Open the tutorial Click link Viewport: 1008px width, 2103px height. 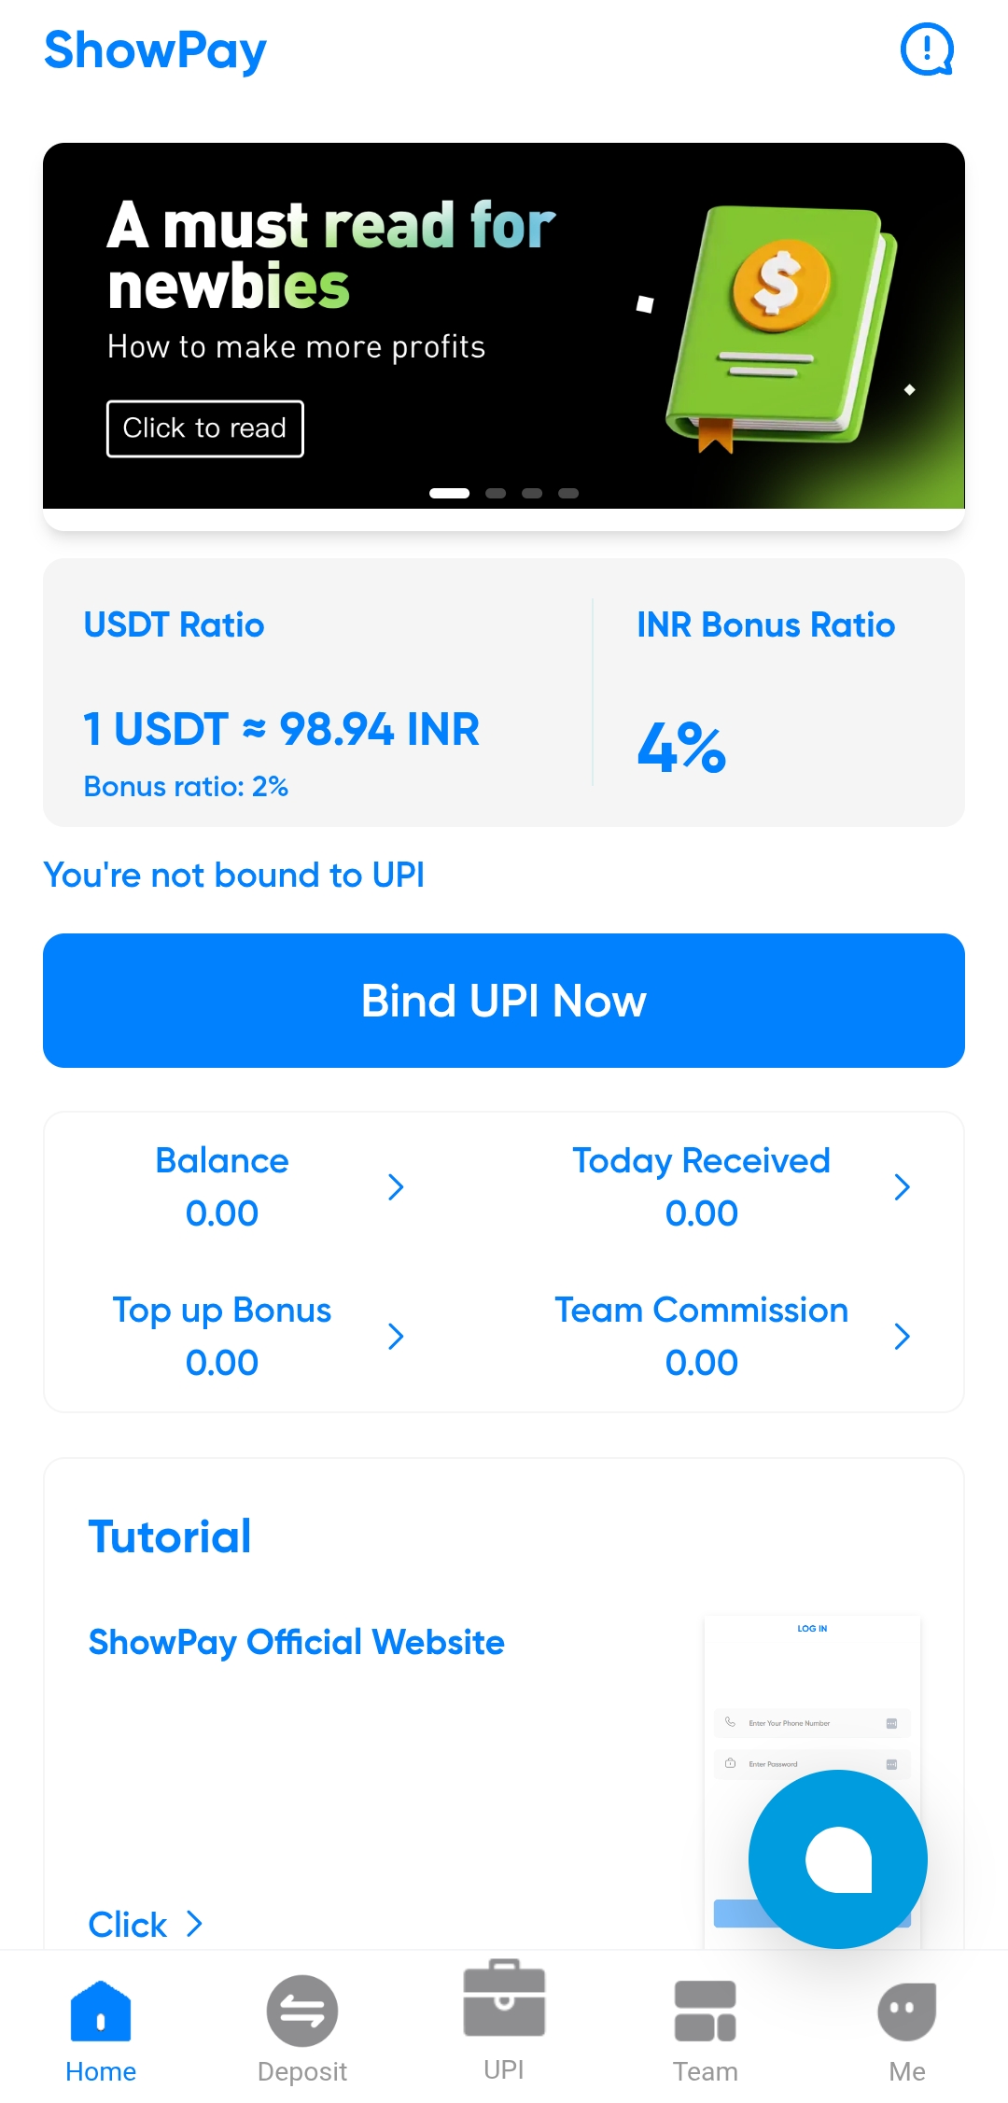tap(145, 1924)
